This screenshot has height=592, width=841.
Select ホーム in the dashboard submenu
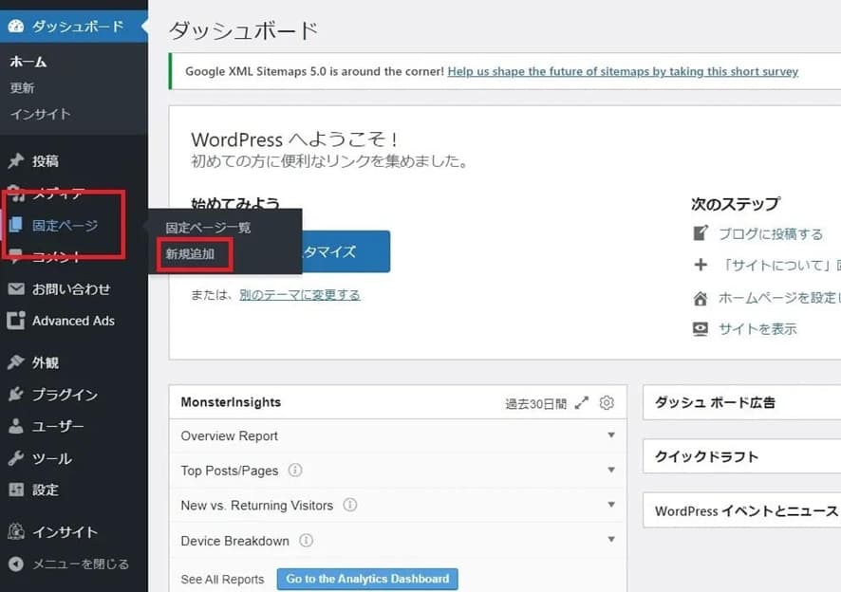(x=28, y=63)
